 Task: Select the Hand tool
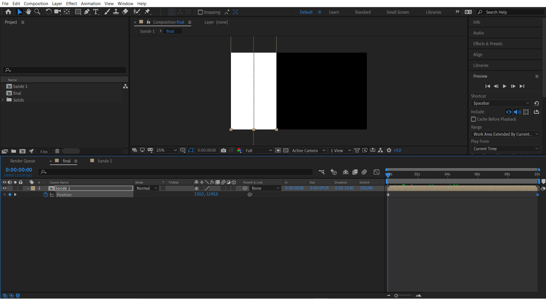pos(28,12)
